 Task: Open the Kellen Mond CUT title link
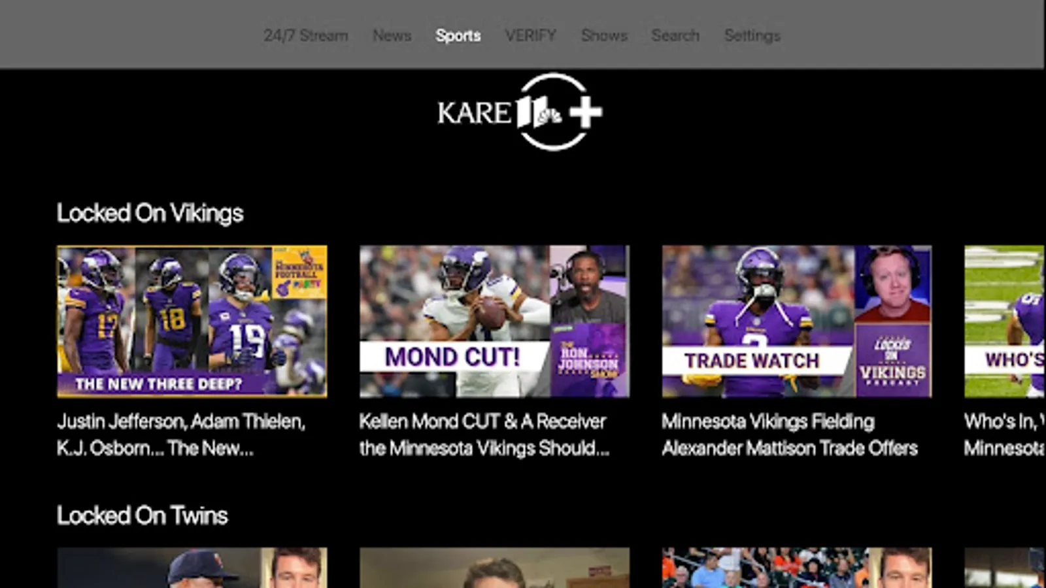click(484, 434)
